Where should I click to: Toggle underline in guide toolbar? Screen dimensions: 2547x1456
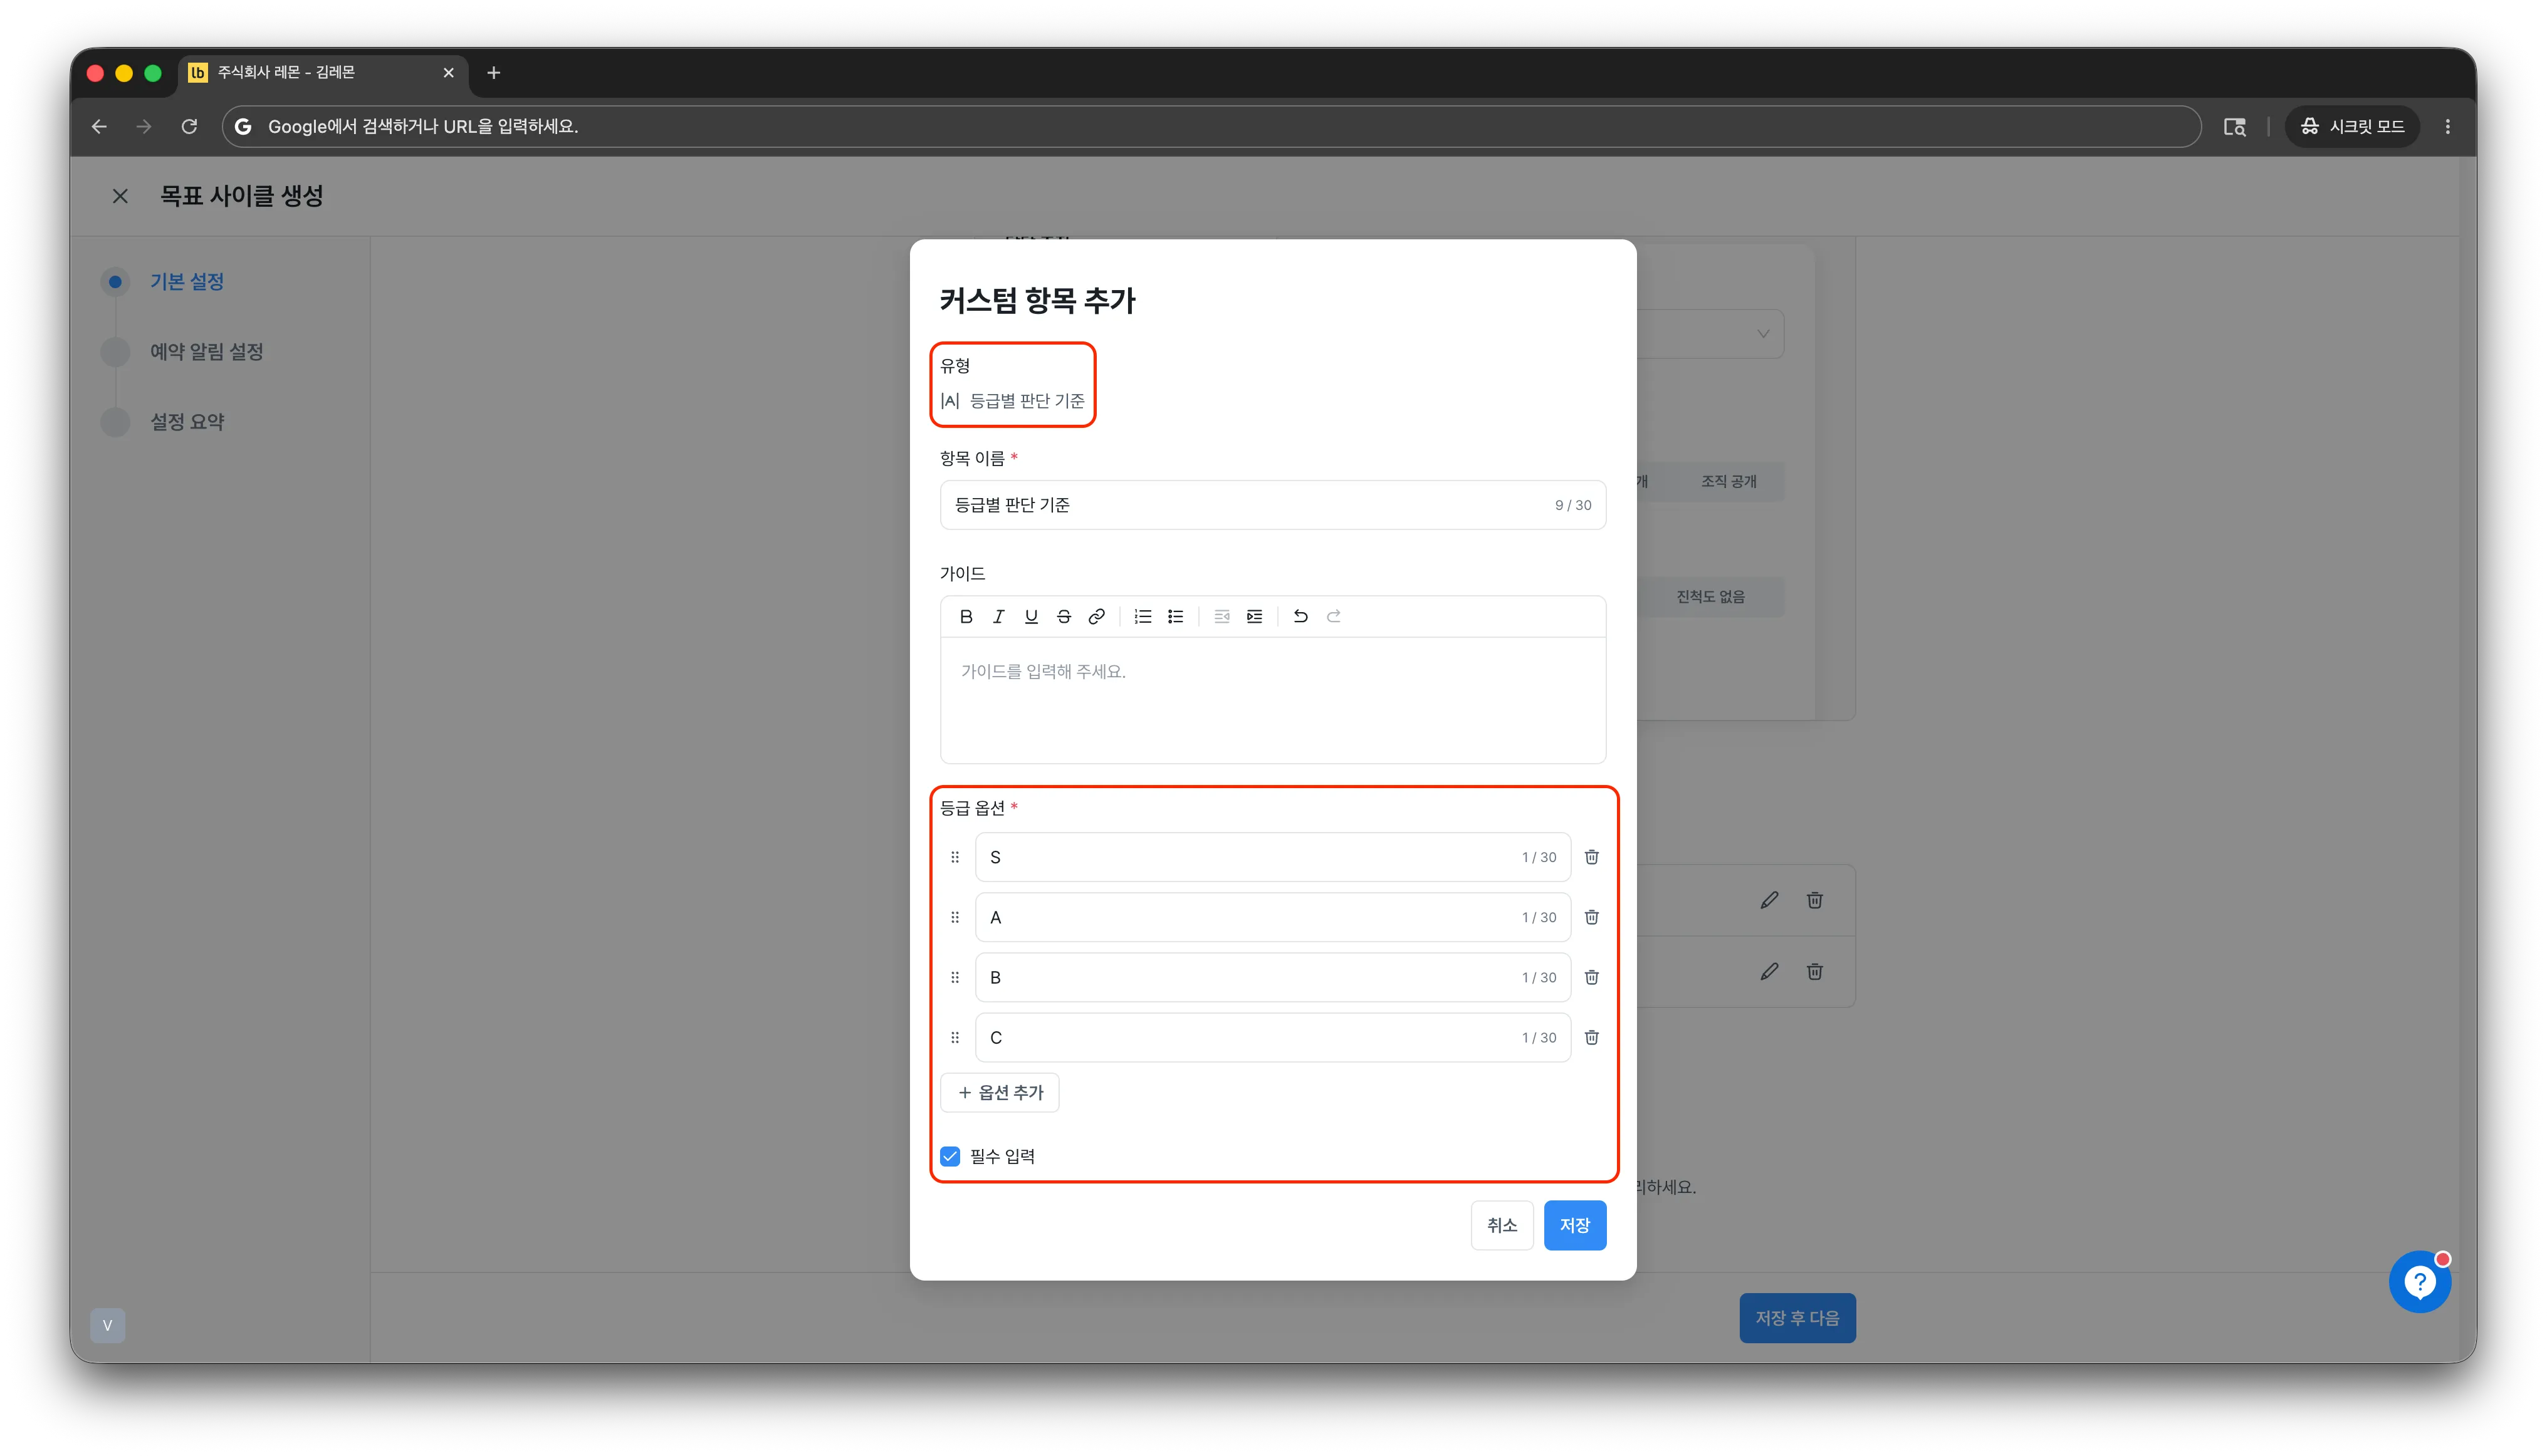[1030, 616]
